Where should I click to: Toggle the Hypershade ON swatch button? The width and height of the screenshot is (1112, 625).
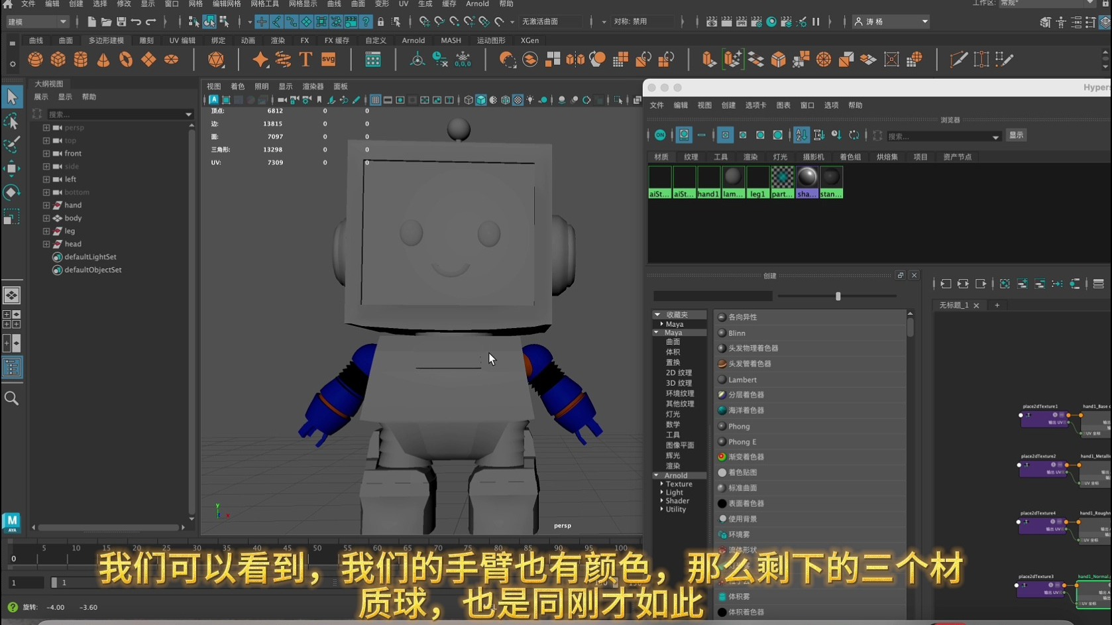click(660, 135)
